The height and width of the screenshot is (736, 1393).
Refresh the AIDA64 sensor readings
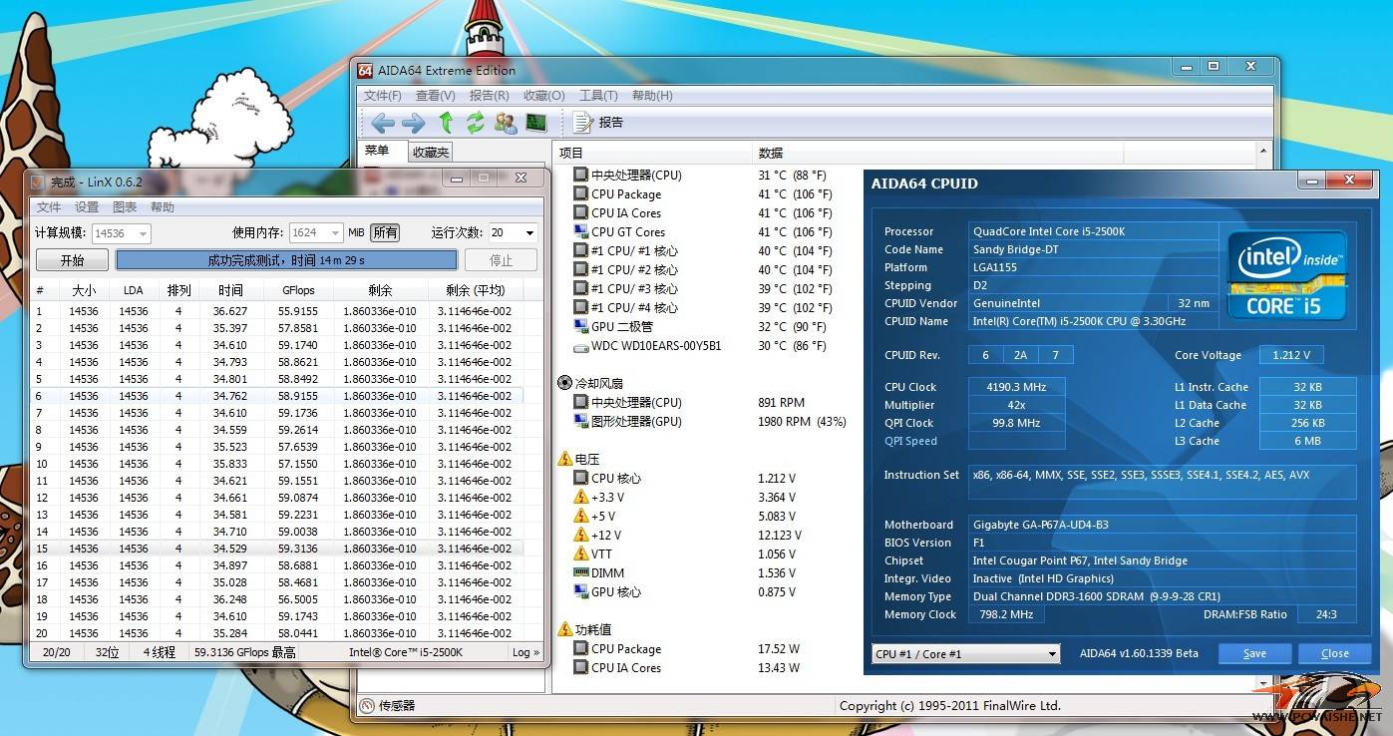point(476,123)
